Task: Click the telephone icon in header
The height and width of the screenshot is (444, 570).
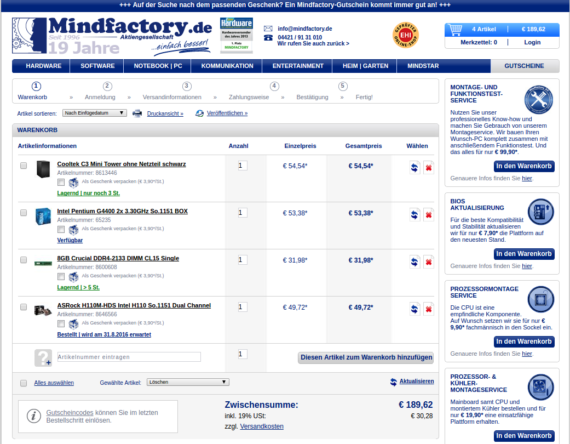Action: click(x=268, y=37)
